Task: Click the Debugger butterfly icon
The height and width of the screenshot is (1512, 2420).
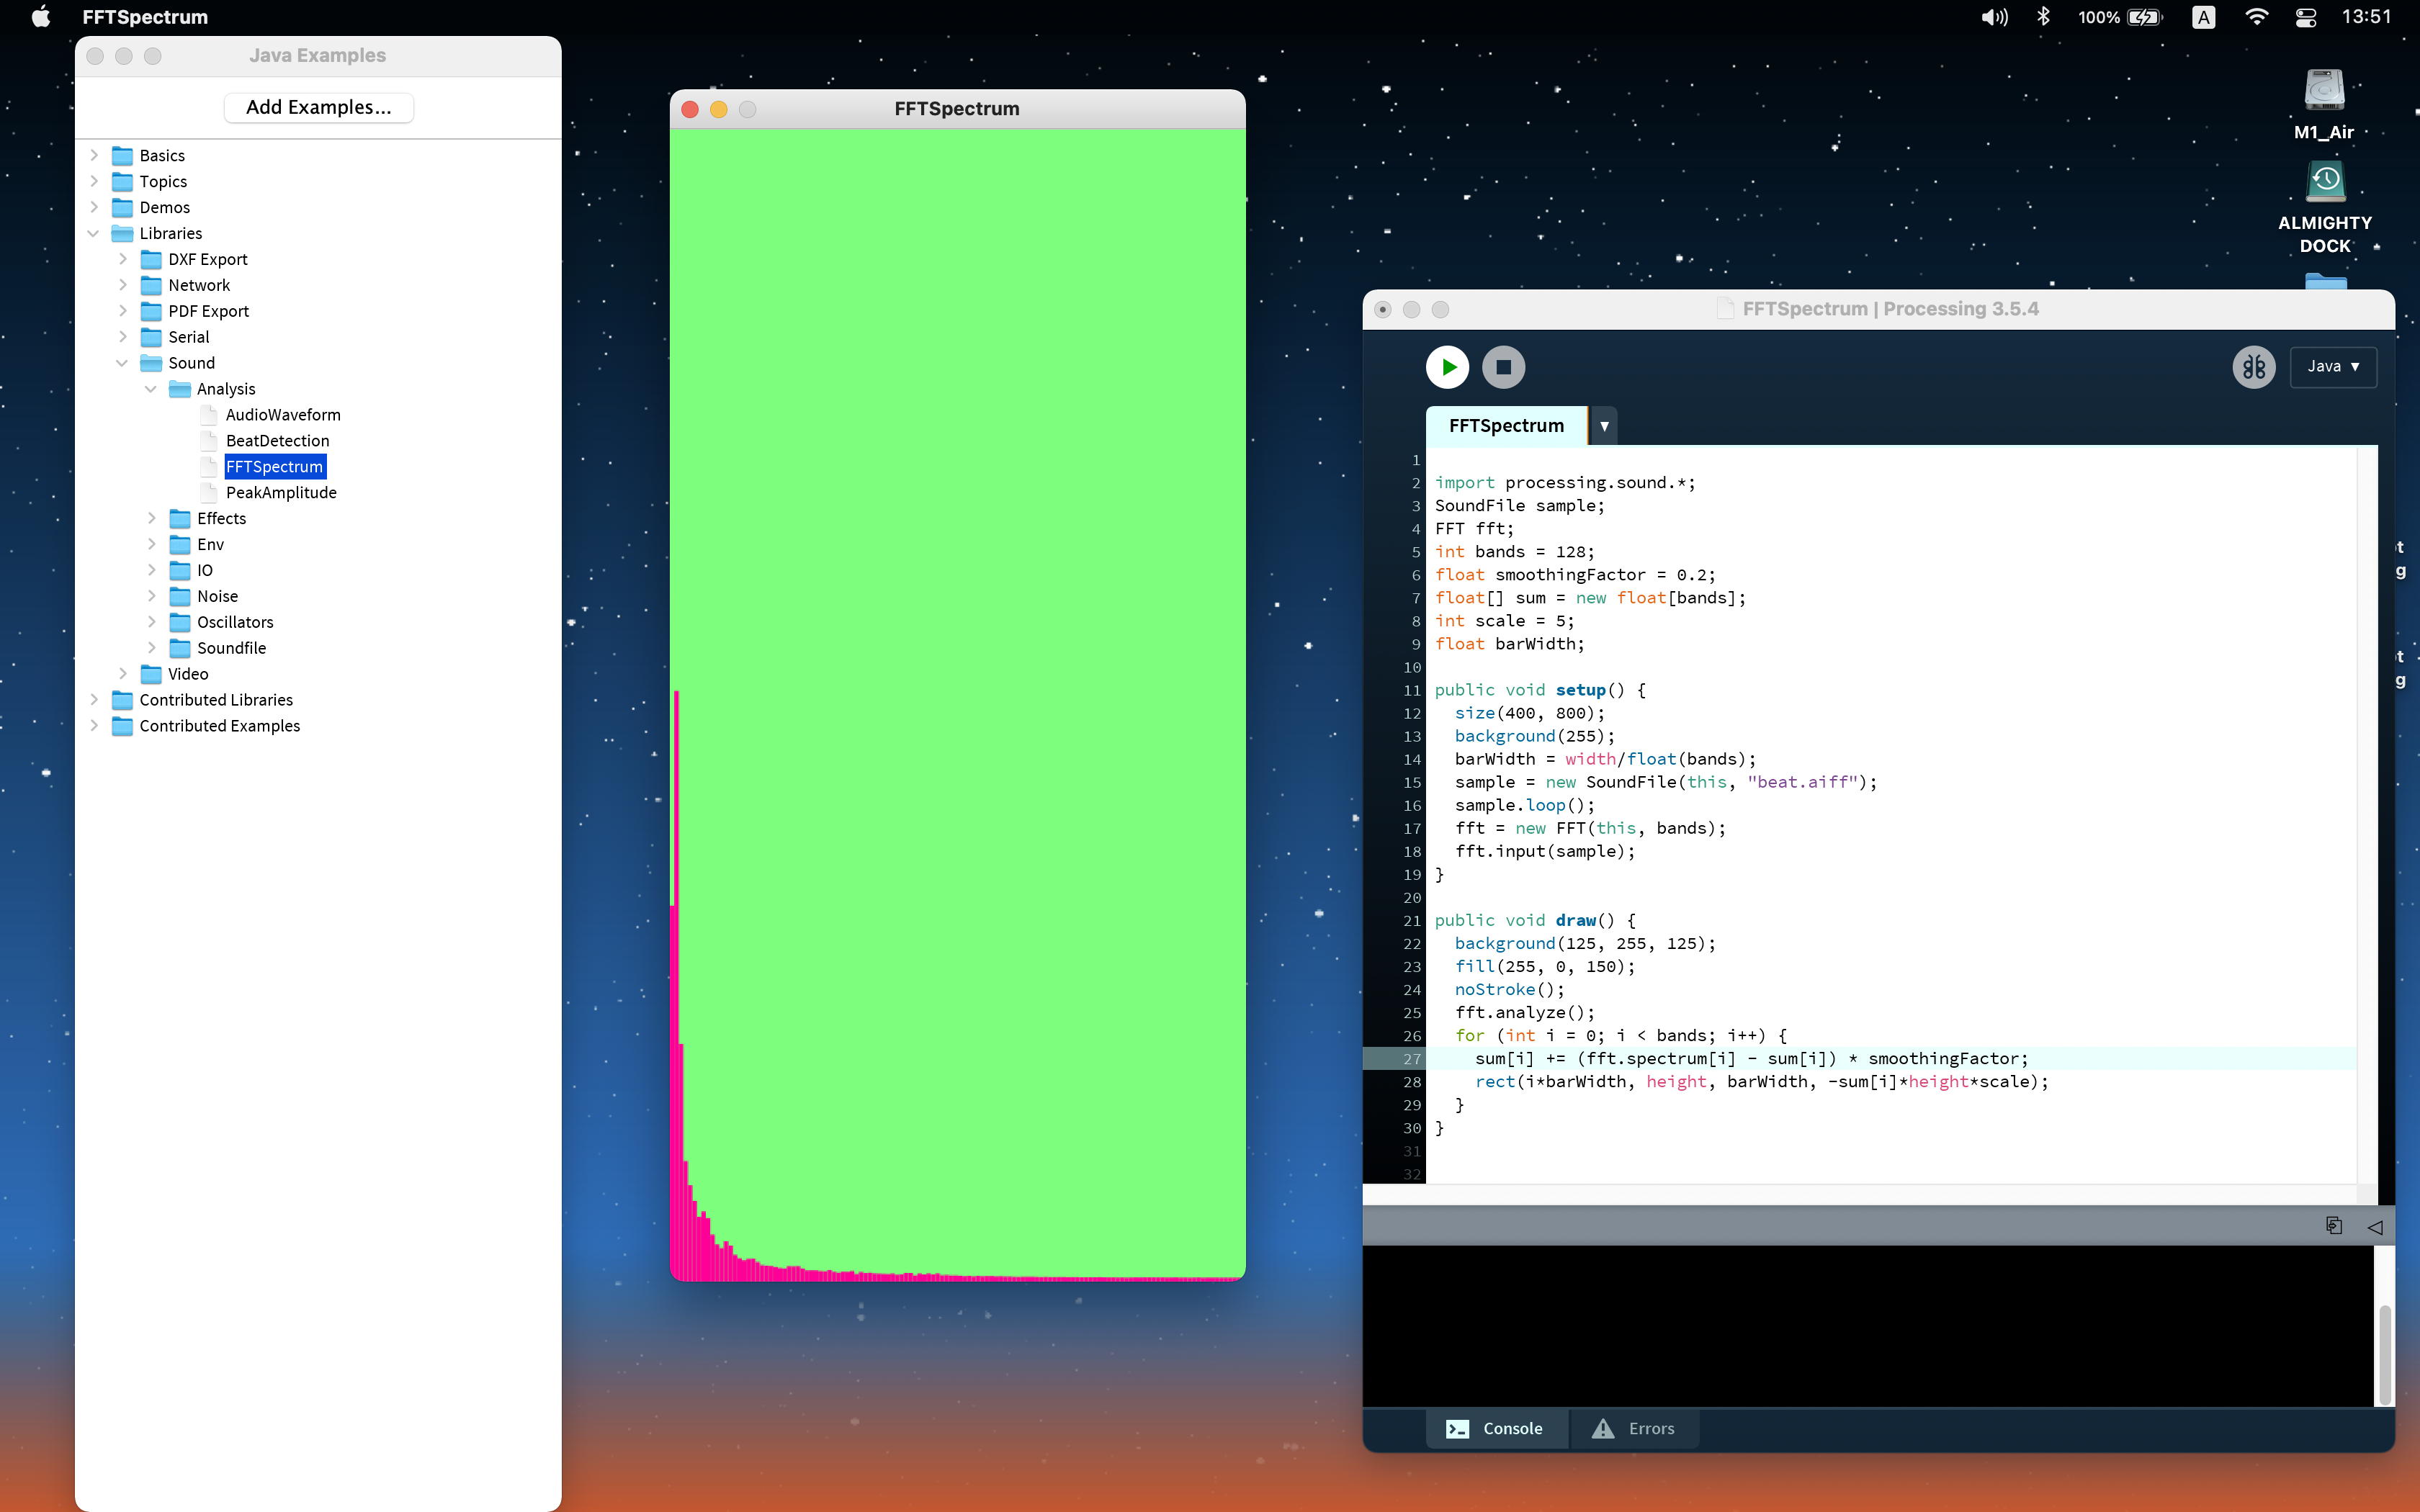Action: (2253, 367)
